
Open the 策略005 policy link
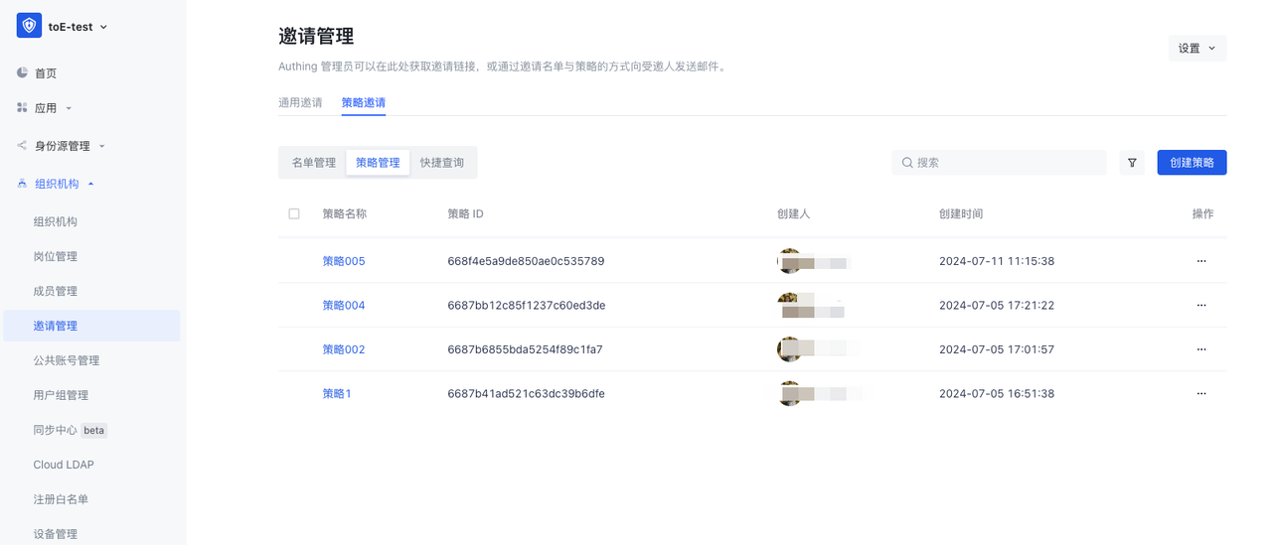click(344, 261)
